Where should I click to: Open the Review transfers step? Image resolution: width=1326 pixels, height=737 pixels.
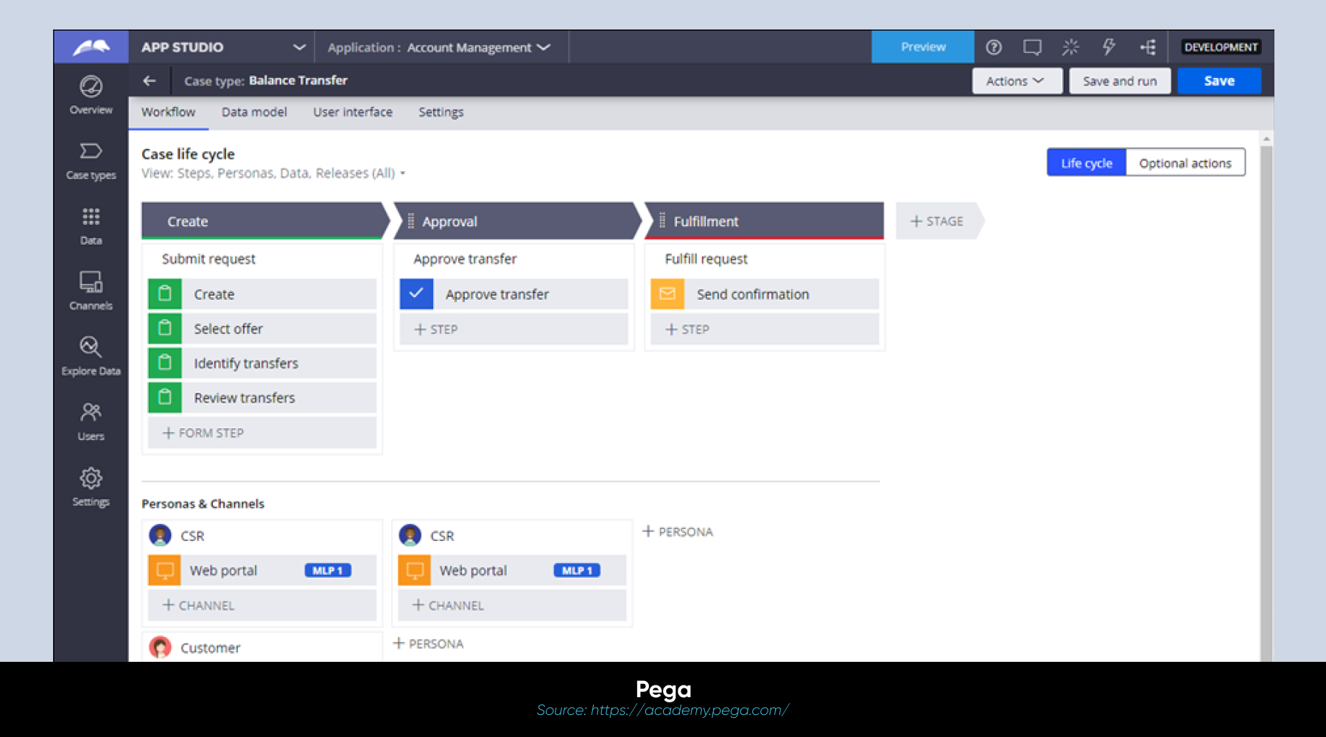[262, 398]
